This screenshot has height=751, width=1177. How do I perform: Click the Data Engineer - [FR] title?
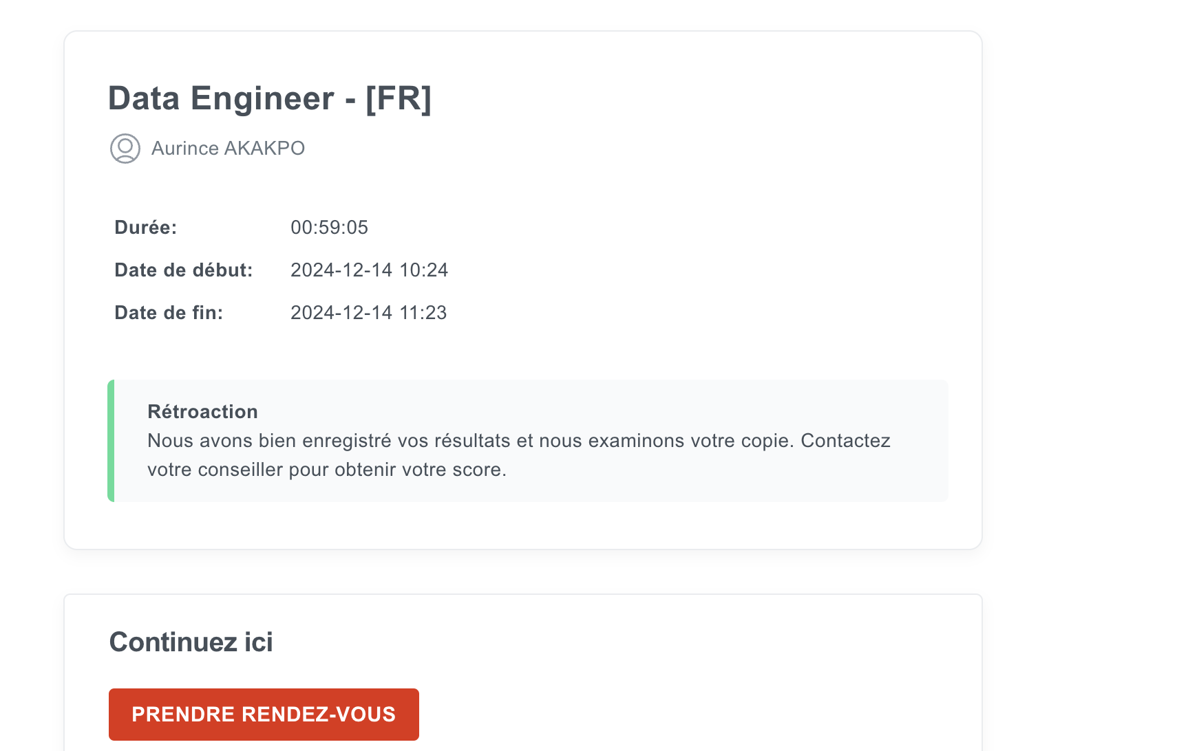pyautogui.click(x=270, y=98)
